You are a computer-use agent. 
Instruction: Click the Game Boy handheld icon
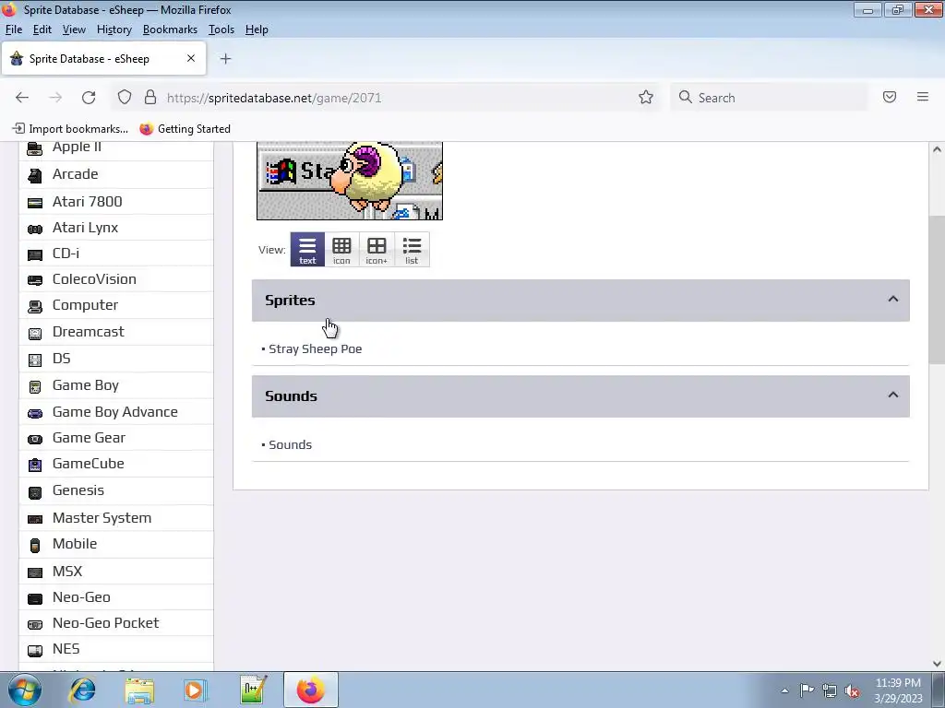pyautogui.click(x=35, y=386)
